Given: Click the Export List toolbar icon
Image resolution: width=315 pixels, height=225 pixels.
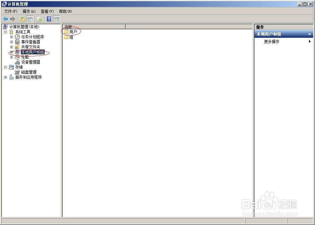Looking at the screenshot, I should point(39,19).
